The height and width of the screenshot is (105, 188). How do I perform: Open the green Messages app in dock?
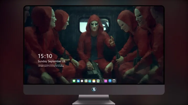coord(74,81)
